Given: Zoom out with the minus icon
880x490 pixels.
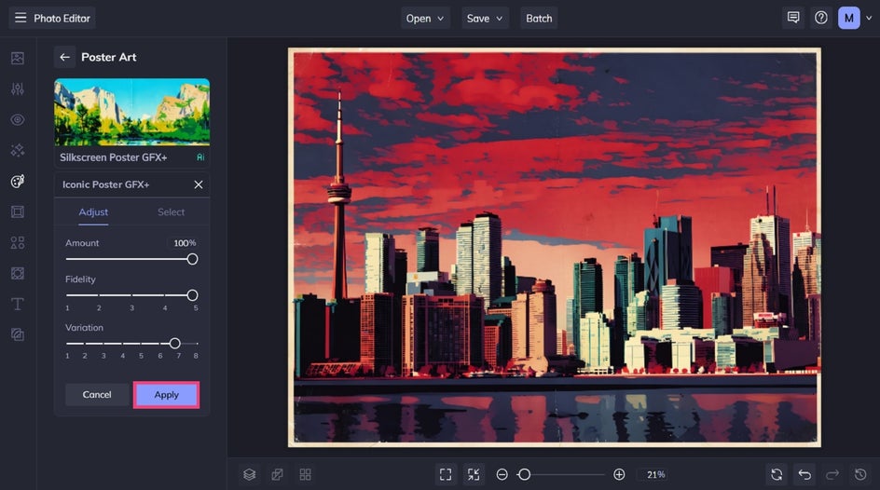Looking at the screenshot, I should pyautogui.click(x=502, y=474).
